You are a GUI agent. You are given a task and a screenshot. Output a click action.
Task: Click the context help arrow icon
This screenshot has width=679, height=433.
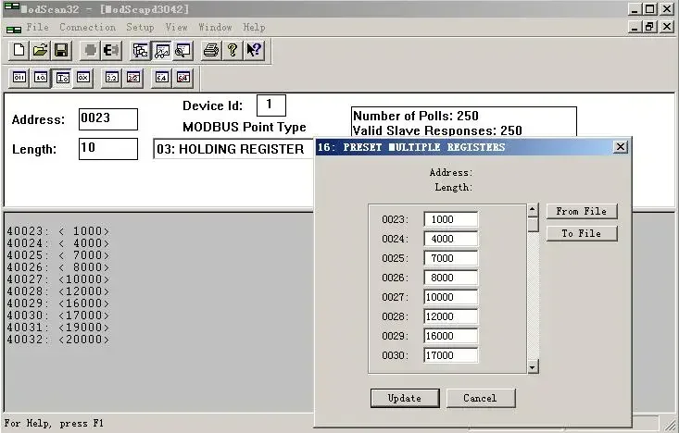(254, 50)
